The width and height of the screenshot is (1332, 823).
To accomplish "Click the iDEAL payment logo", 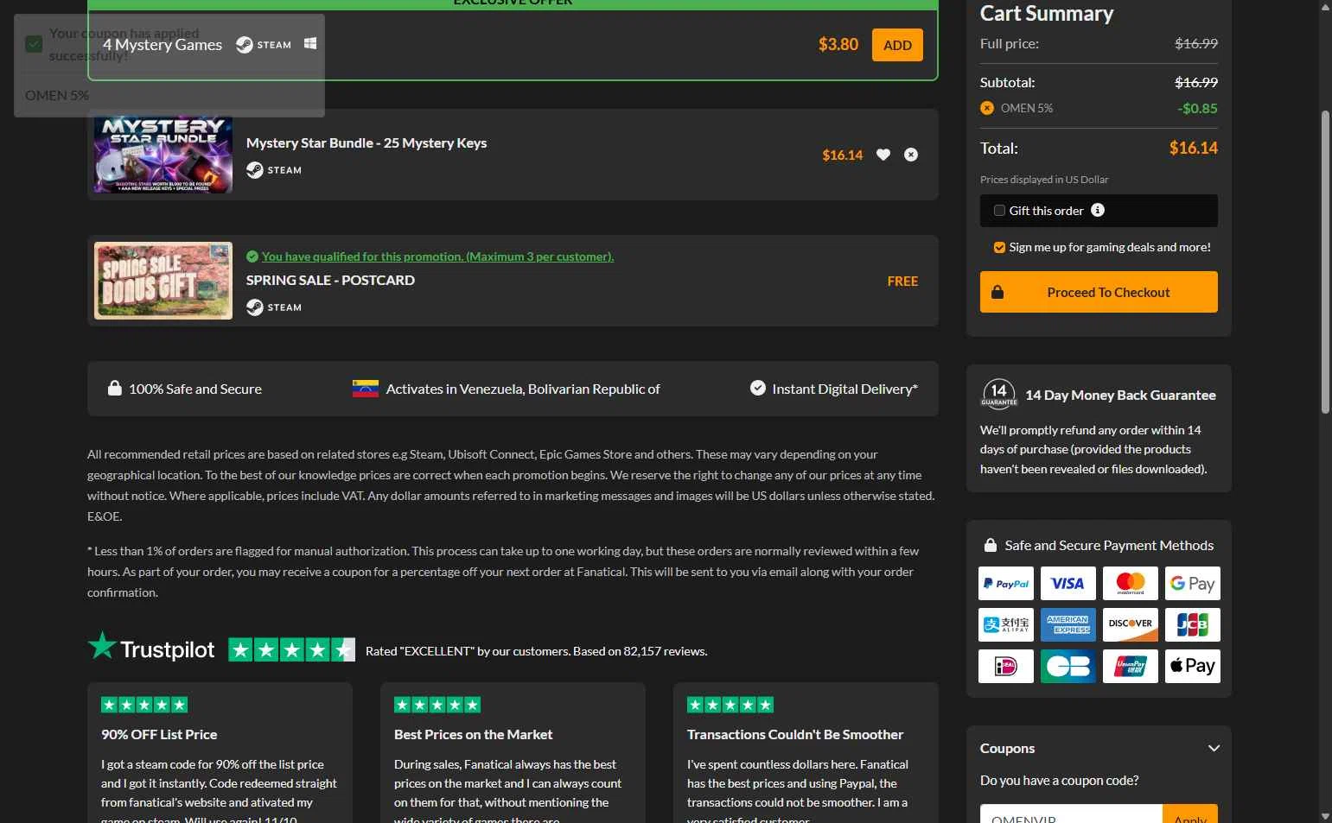I will coord(1006,666).
